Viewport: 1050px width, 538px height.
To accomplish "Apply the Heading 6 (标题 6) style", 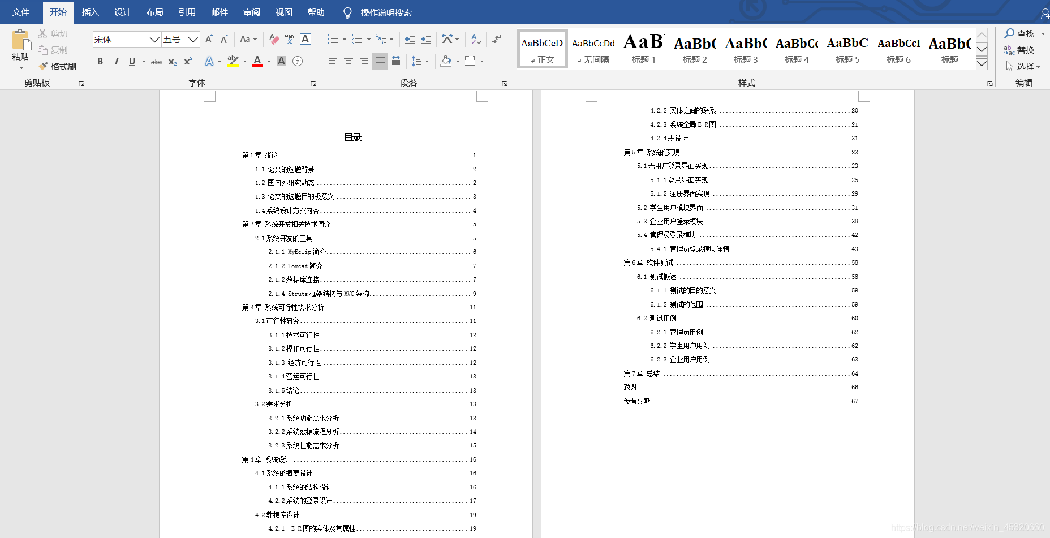I will [x=898, y=49].
